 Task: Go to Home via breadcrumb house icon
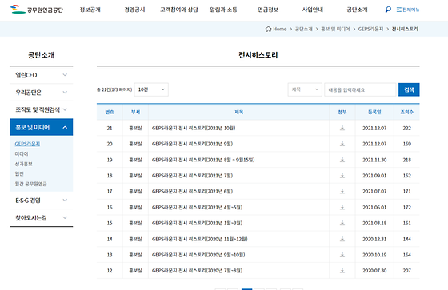(268, 29)
